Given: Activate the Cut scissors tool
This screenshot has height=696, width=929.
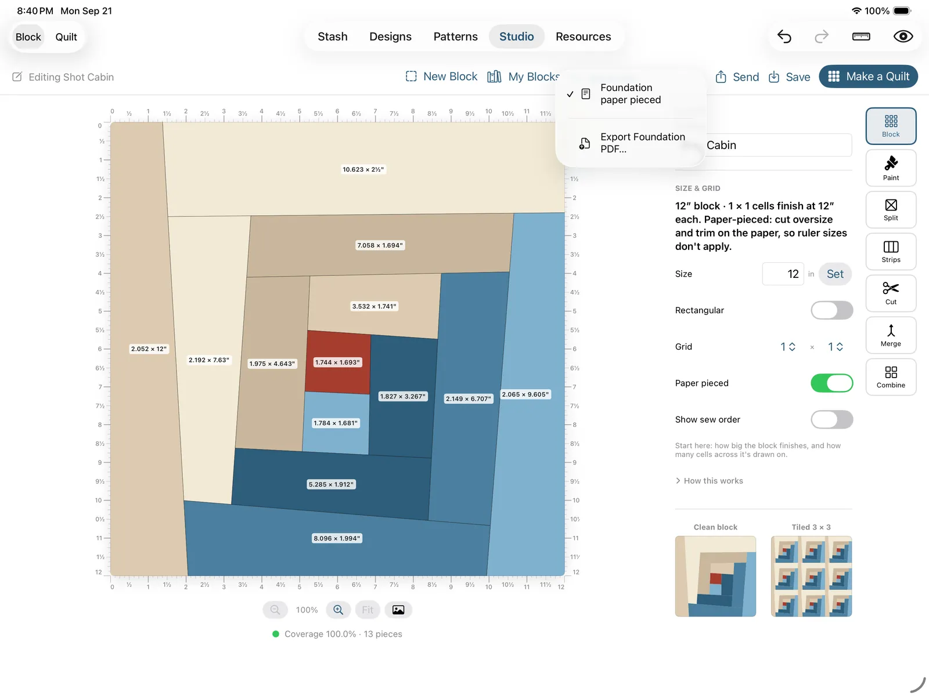Looking at the screenshot, I should [891, 293].
